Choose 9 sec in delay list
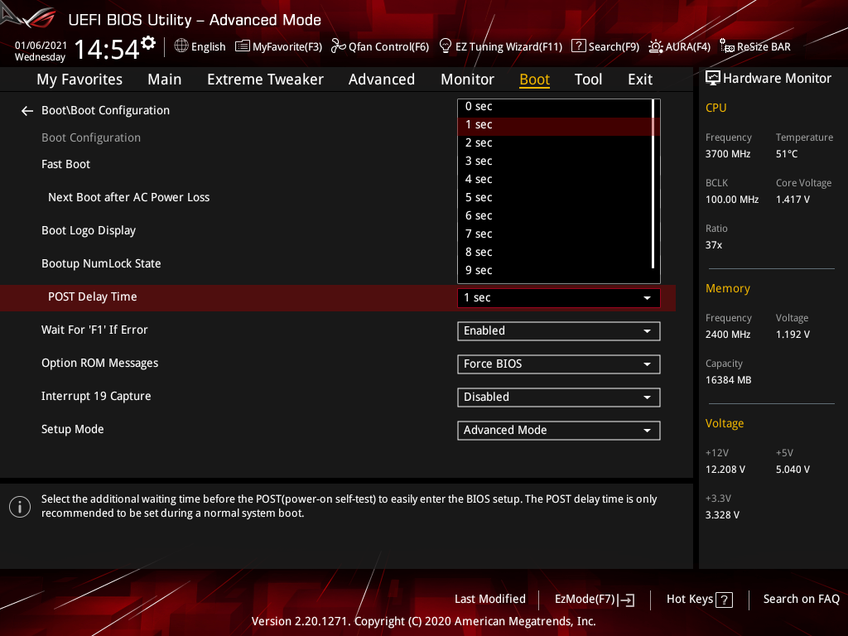The image size is (848, 636). click(x=556, y=271)
